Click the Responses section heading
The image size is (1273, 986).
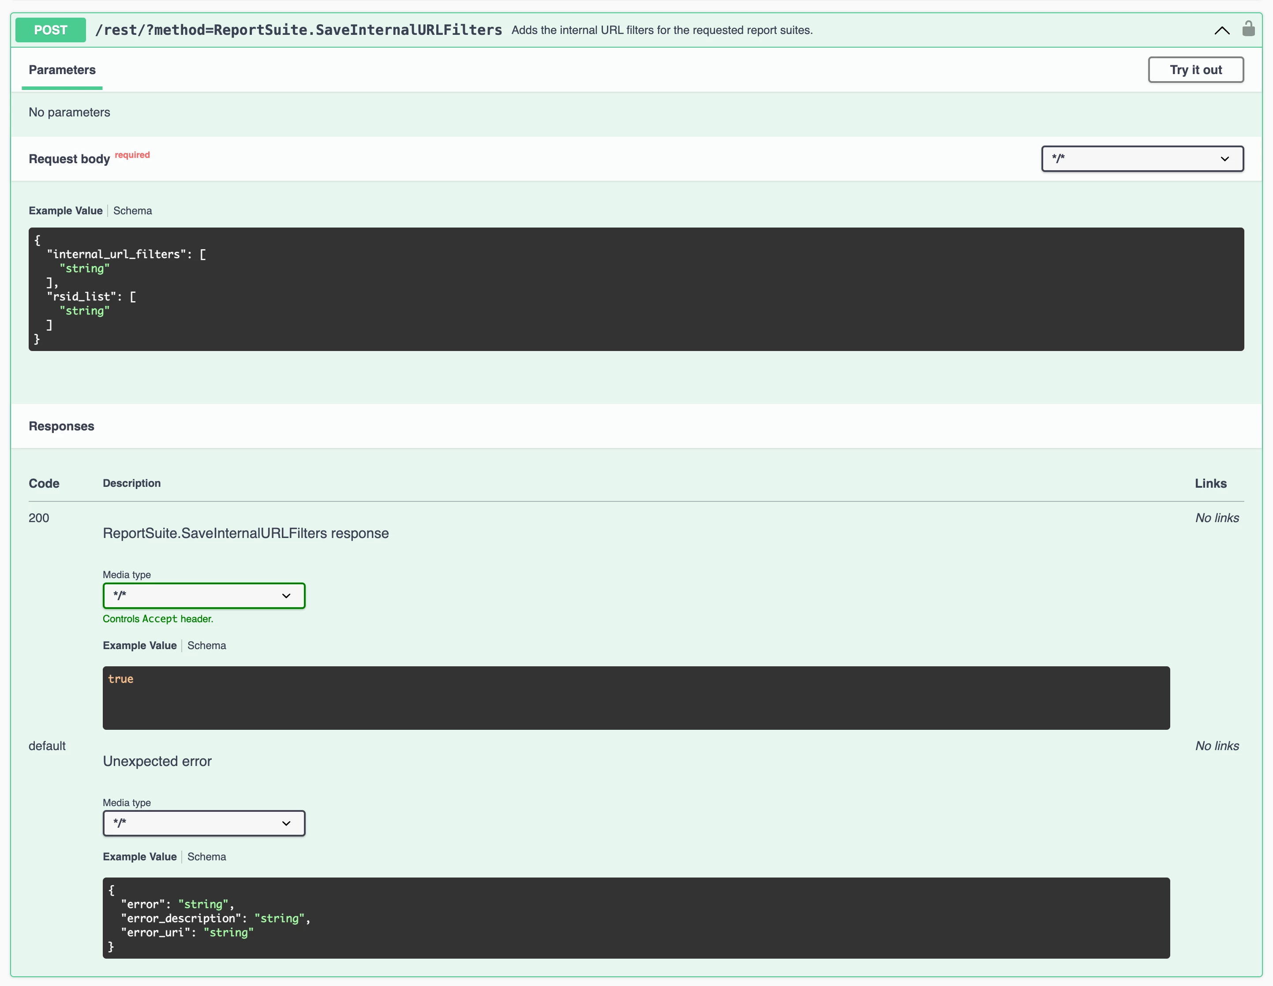point(61,426)
